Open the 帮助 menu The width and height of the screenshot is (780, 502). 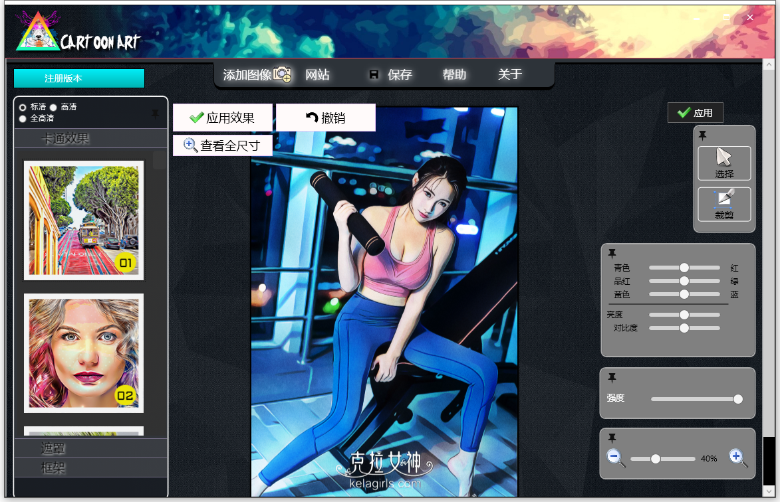454,74
